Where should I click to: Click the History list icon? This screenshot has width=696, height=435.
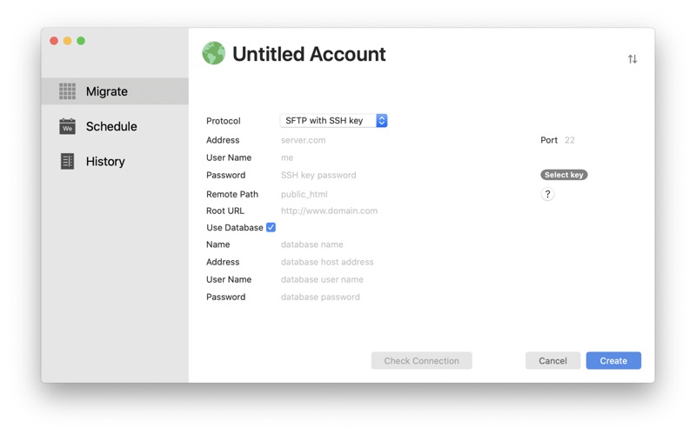pyautogui.click(x=68, y=162)
